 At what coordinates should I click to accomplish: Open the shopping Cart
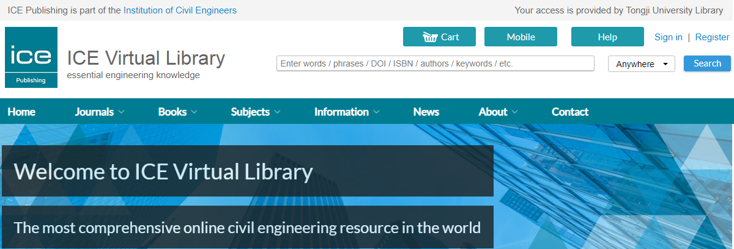440,37
